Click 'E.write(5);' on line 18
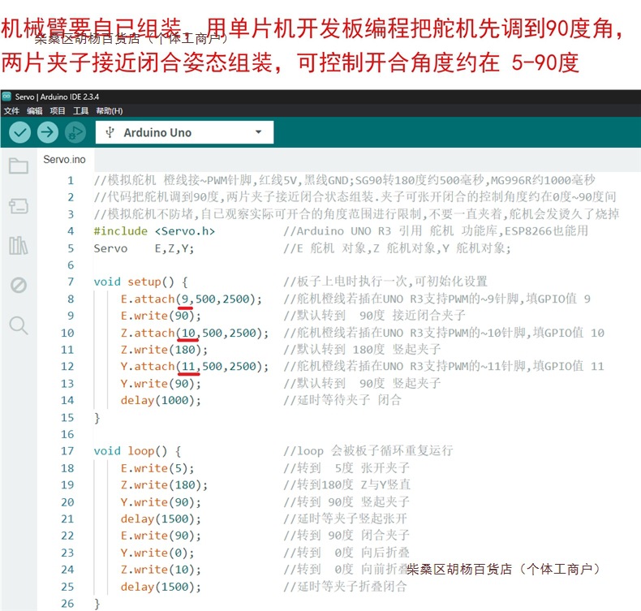The height and width of the screenshot is (611, 641). click(157, 468)
